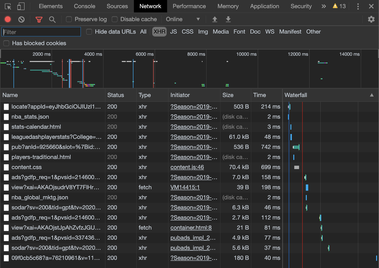The width and height of the screenshot is (379, 268).
Task: Sort by the Initiator column header
Action: 194,95
